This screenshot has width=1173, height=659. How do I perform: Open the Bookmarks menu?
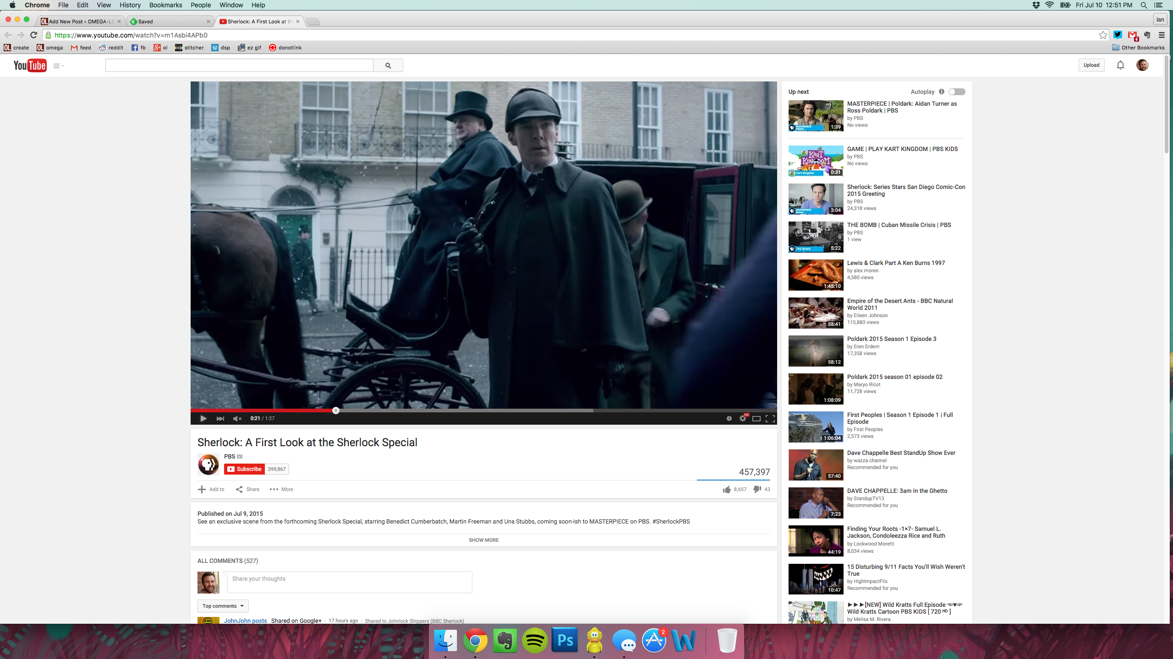[165, 5]
